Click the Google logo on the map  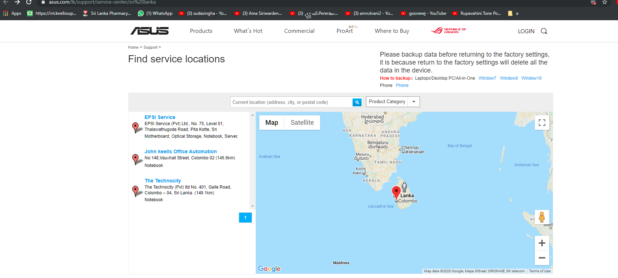pos(269,269)
